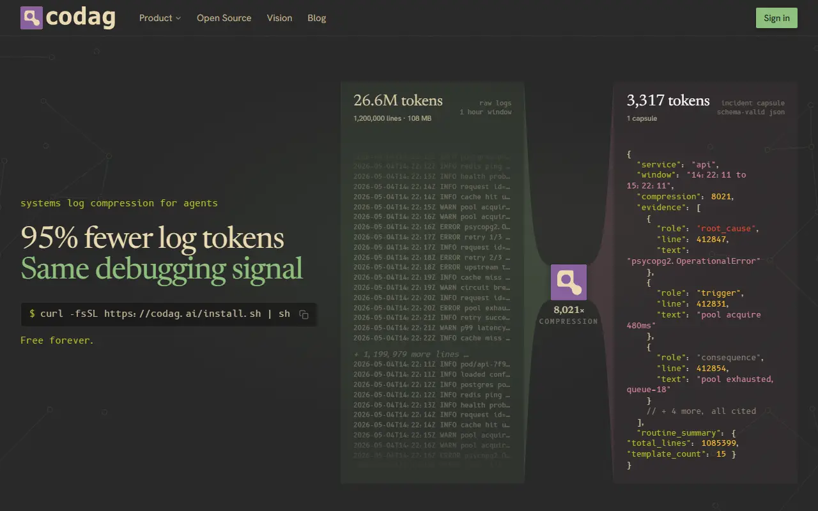Click the '26.6M tokens' heading
Image resolution: width=818 pixels, height=511 pixels.
[397, 101]
